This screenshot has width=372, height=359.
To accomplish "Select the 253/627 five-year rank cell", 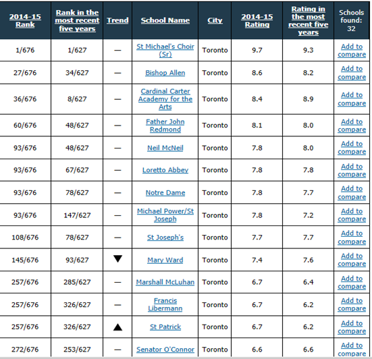I will point(77,350).
